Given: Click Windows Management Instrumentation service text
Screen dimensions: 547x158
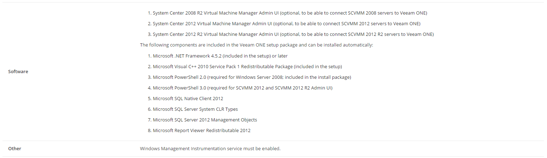Looking at the screenshot, I should 210,149.
